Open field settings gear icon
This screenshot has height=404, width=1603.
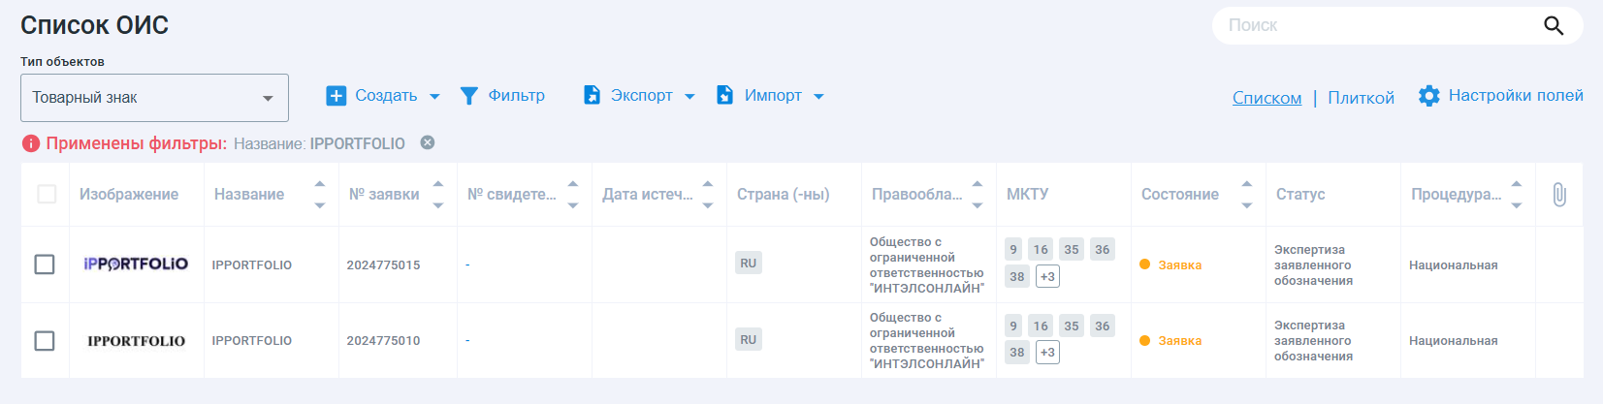[1428, 96]
